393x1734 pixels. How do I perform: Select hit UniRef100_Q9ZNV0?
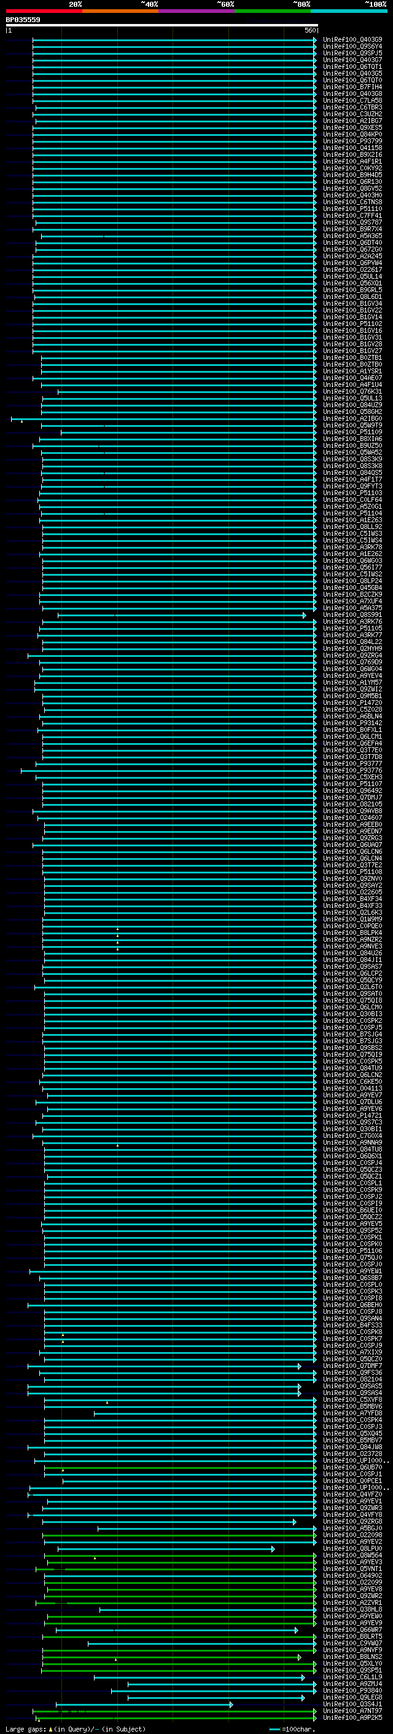(x=352, y=878)
